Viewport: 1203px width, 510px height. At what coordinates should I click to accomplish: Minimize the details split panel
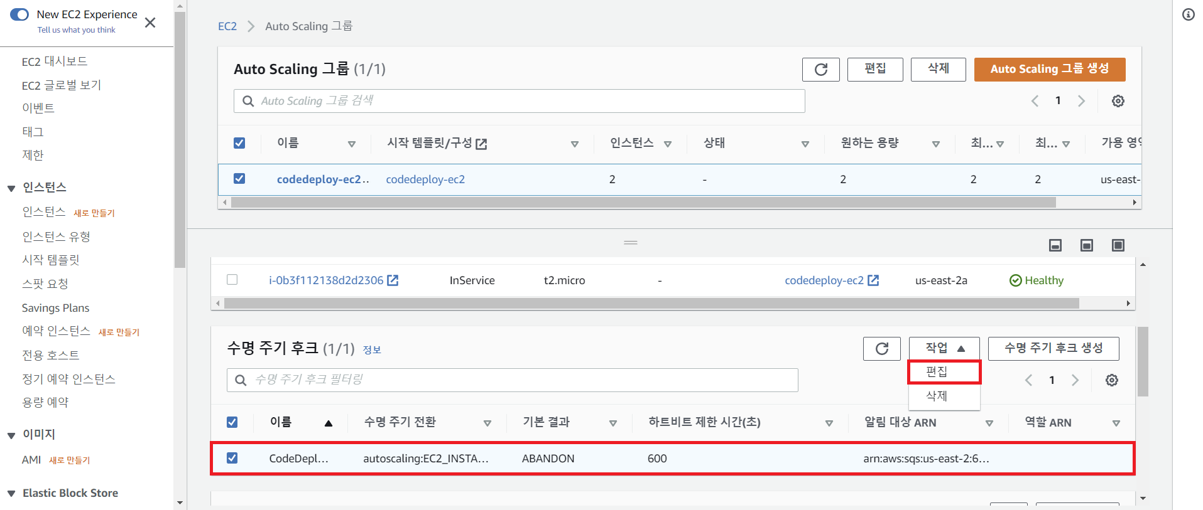[x=1055, y=245]
